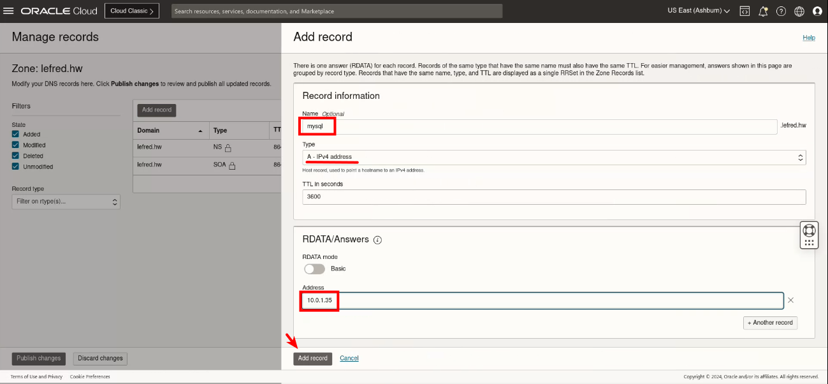
Task: Uncheck the Deleted state filter
Action: (16, 156)
